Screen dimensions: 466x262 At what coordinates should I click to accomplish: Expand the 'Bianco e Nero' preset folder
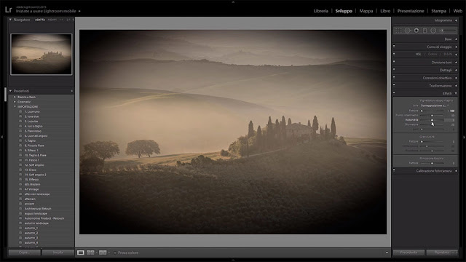pos(15,97)
